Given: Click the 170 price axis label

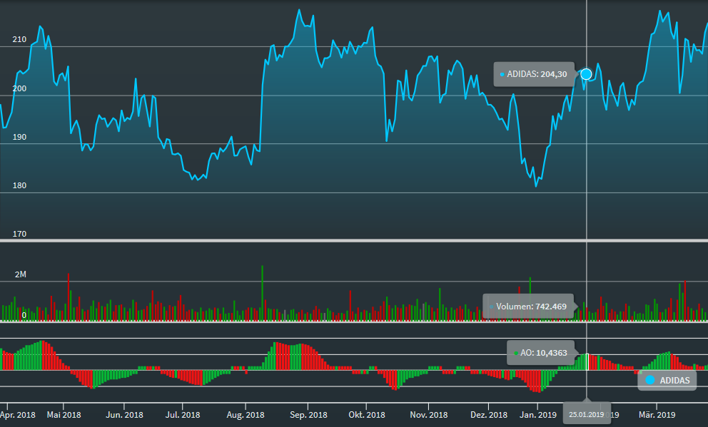Looking at the screenshot, I should point(19,234).
